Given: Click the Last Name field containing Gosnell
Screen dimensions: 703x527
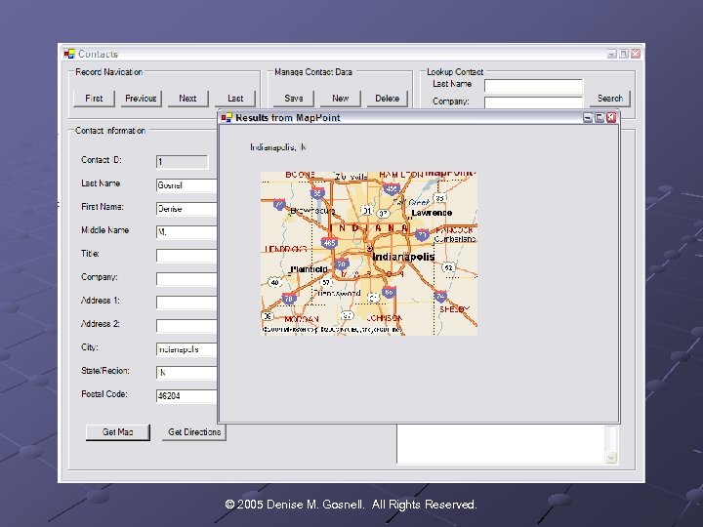Looking at the screenshot, I should pyautogui.click(x=186, y=185).
